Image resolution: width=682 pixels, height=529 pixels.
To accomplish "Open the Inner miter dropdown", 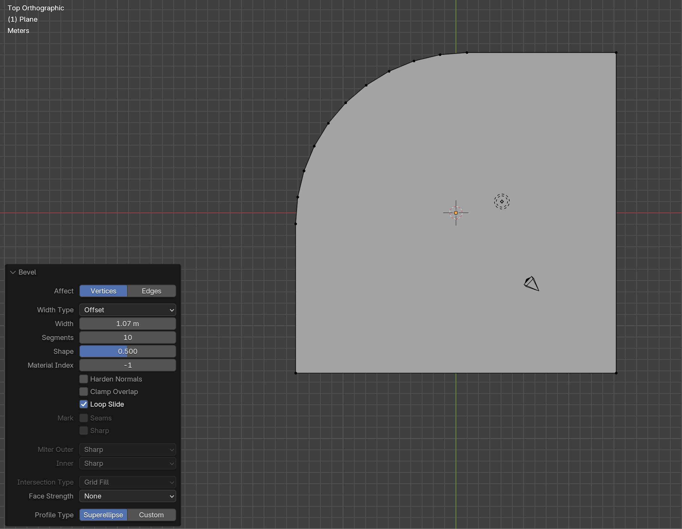I will click(128, 463).
